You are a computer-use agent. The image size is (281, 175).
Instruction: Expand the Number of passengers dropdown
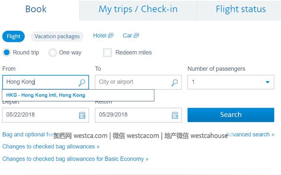click(x=231, y=82)
